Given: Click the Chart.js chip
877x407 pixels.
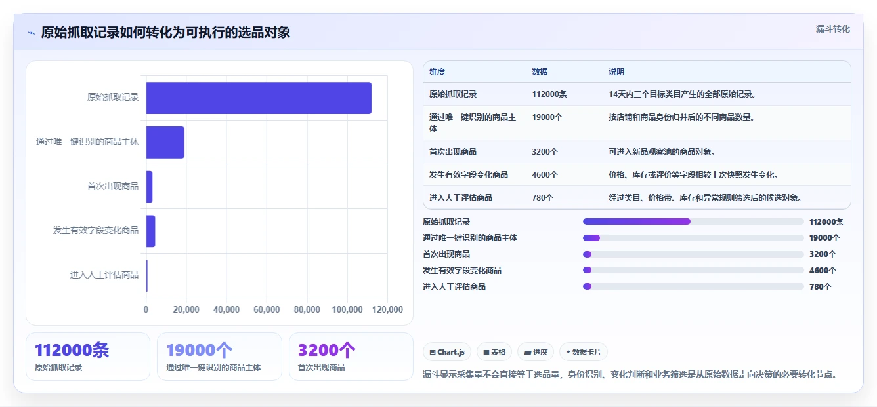Looking at the screenshot, I should pos(447,352).
